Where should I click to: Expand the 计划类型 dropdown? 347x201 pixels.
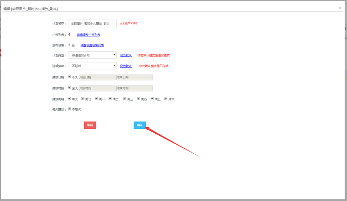92,55
